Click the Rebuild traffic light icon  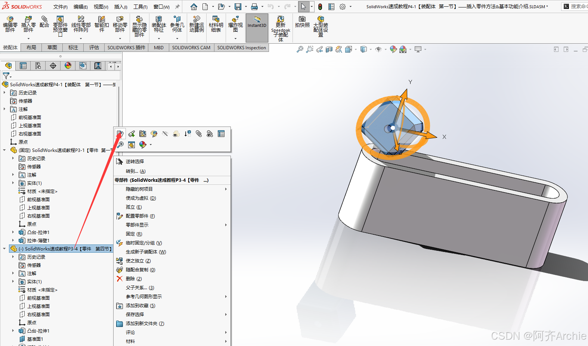320,7
